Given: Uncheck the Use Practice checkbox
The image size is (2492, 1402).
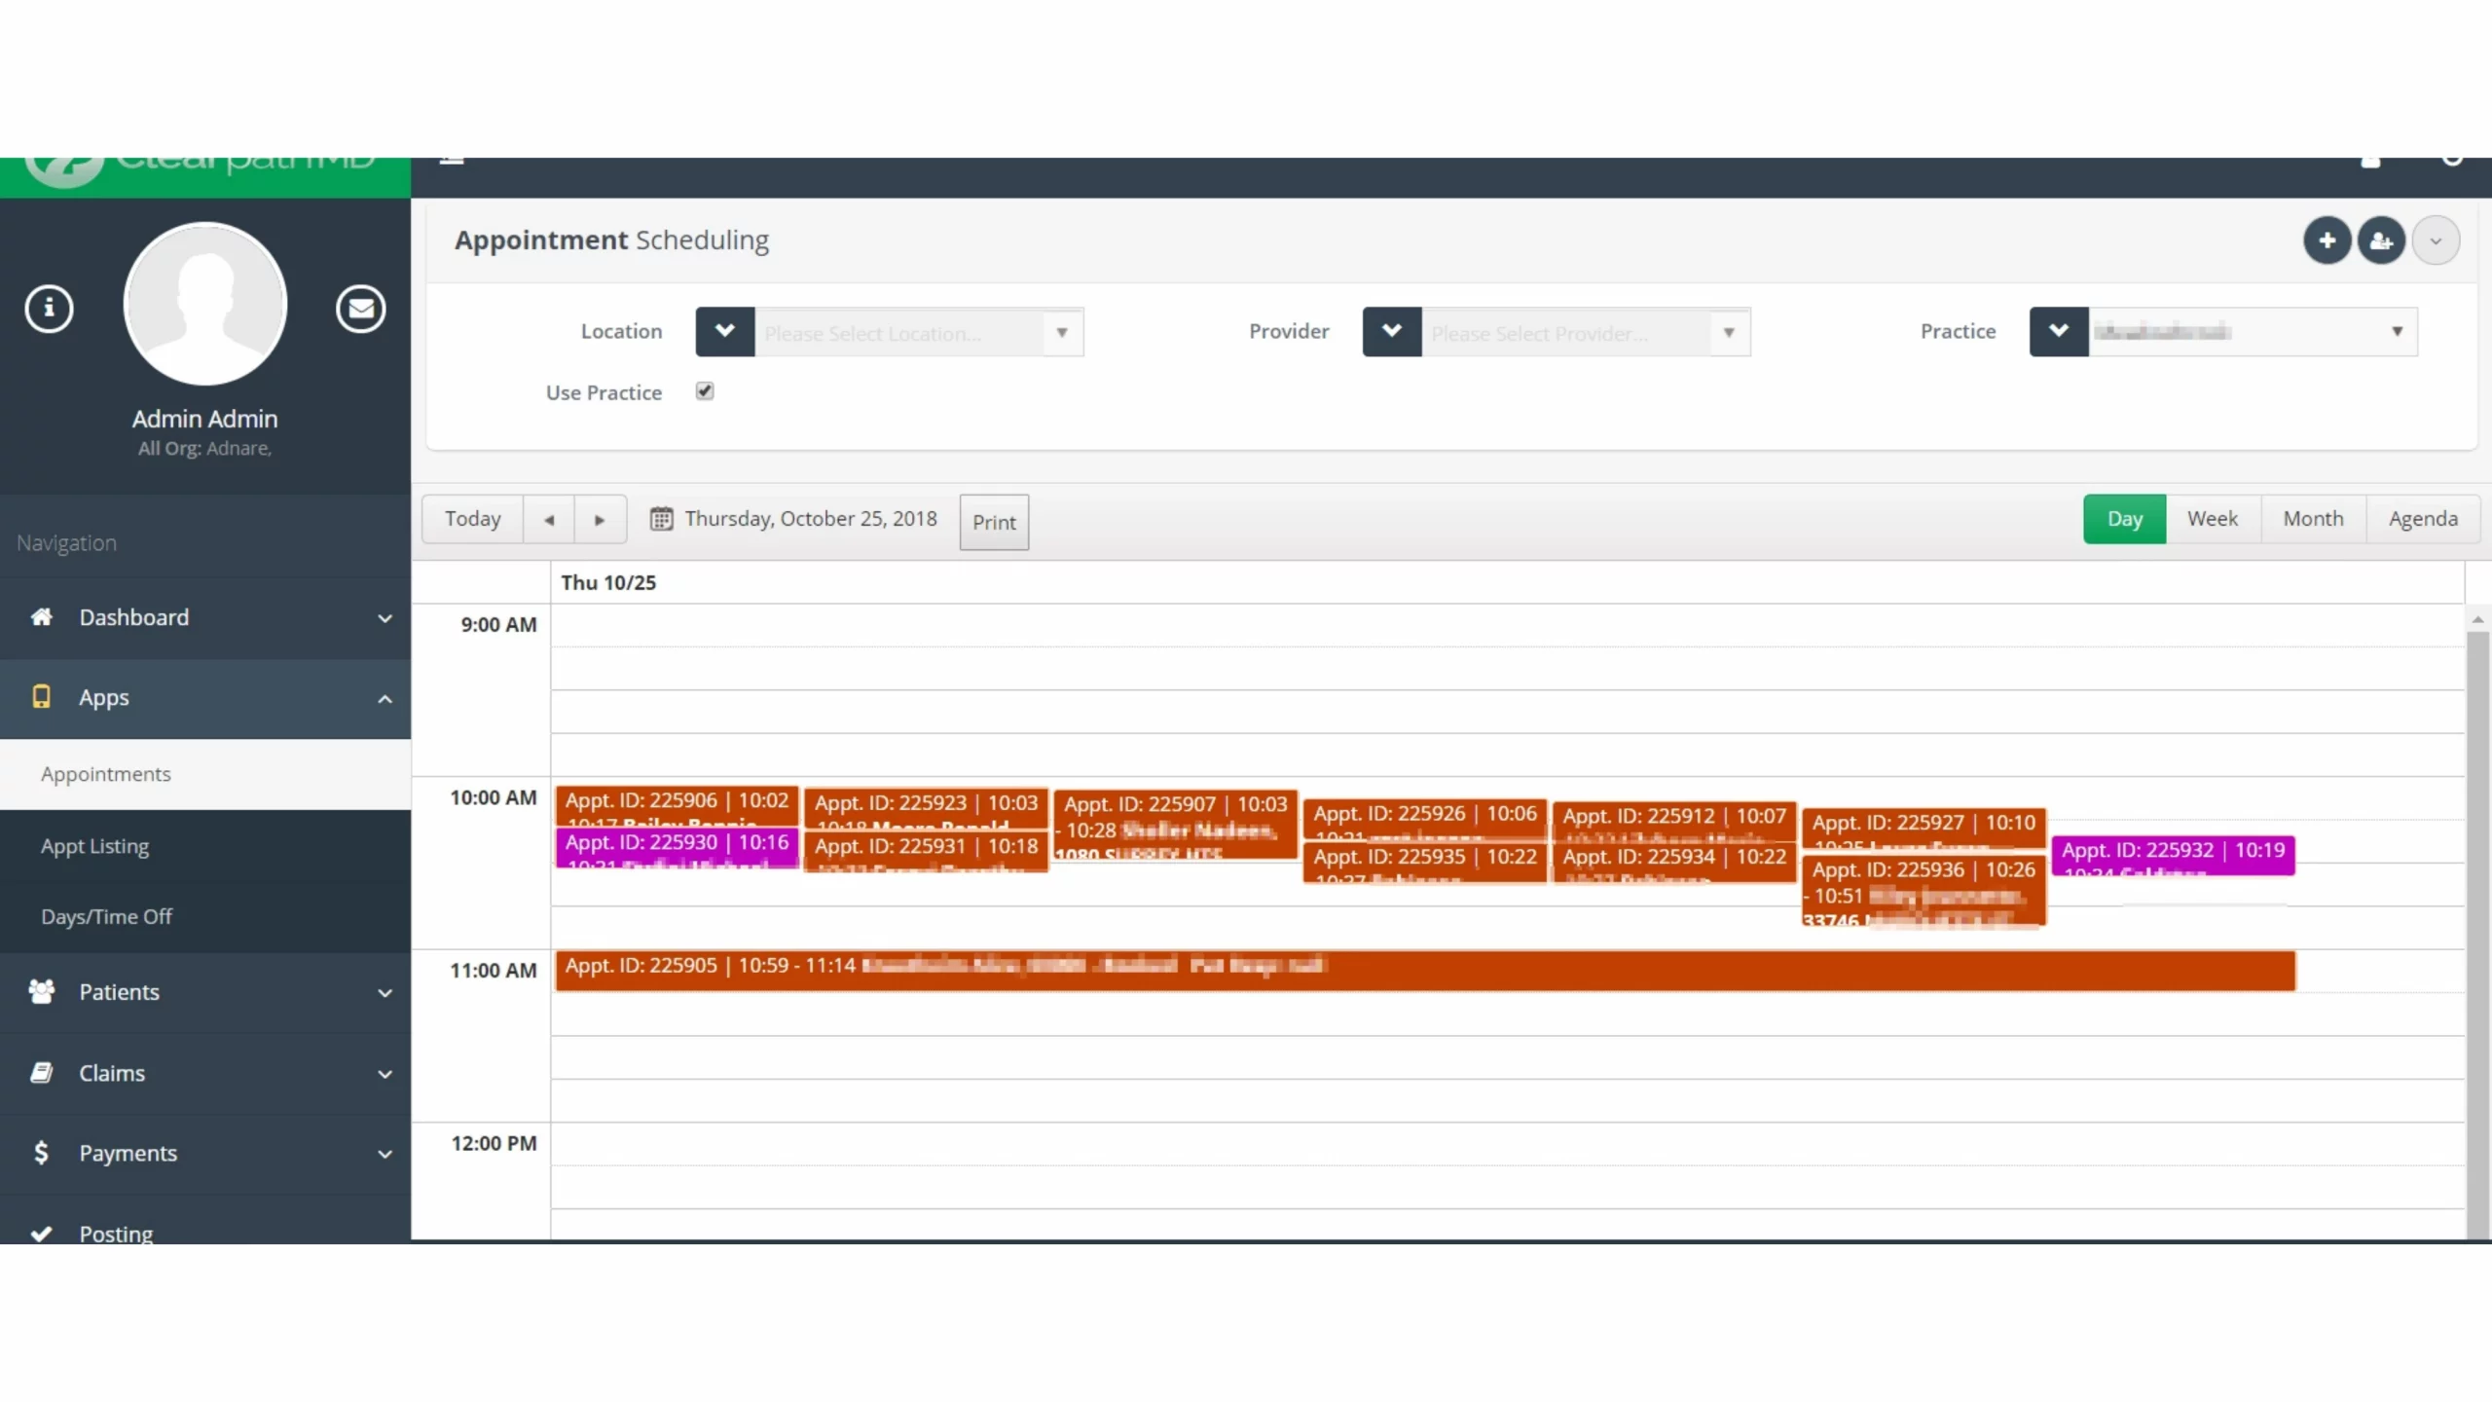Looking at the screenshot, I should point(705,391).
